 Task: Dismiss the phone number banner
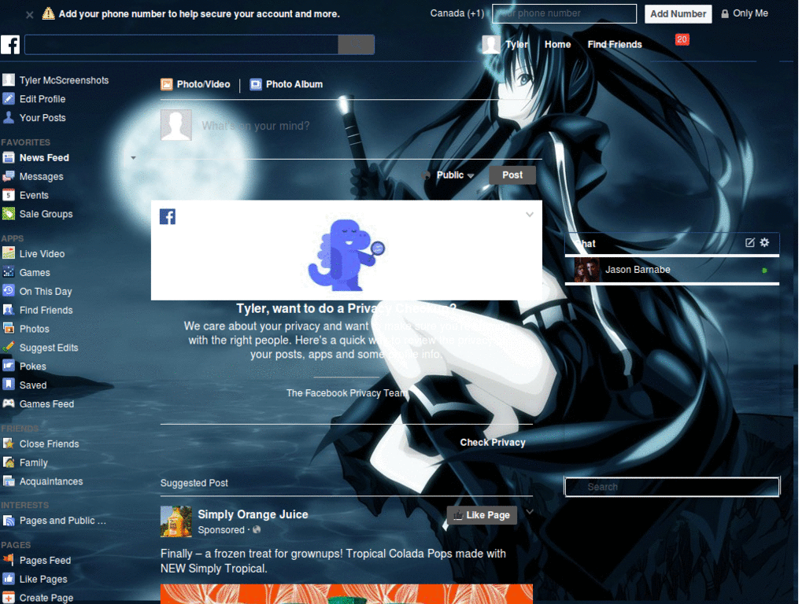tap(30, 14)
